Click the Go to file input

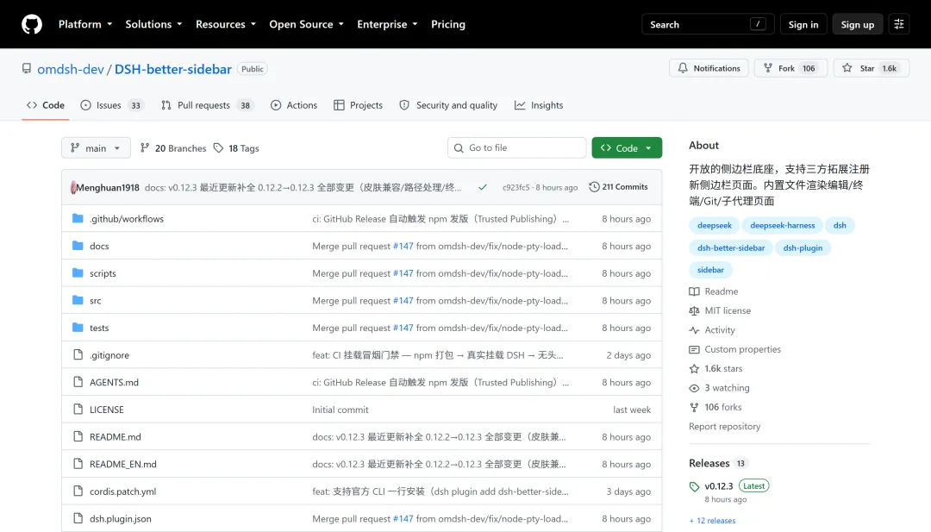tap(516, 147)
